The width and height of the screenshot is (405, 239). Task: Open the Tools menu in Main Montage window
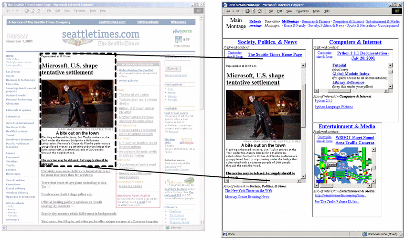pyautogui.click(x=316, y=11)
